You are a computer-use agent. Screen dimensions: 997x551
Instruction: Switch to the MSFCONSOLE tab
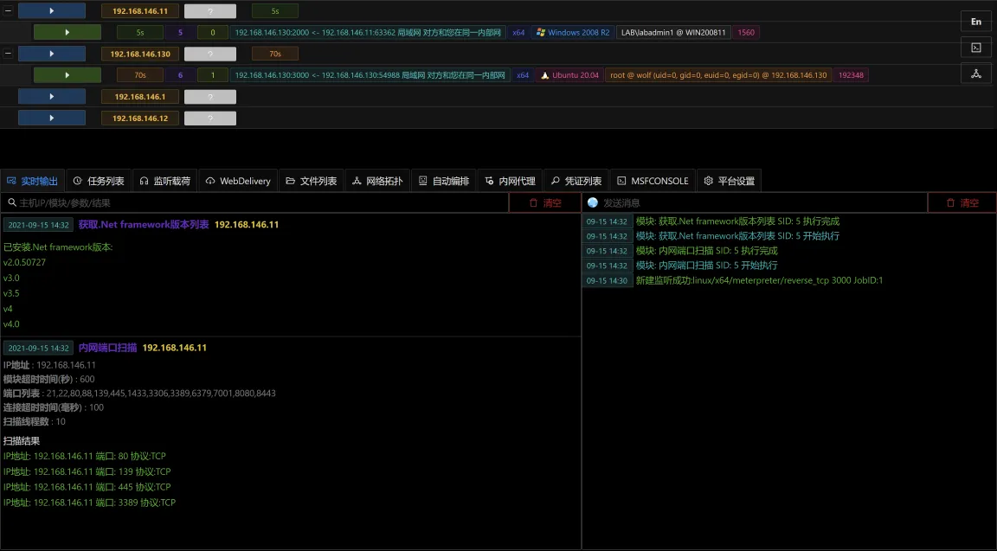(653, 181)
